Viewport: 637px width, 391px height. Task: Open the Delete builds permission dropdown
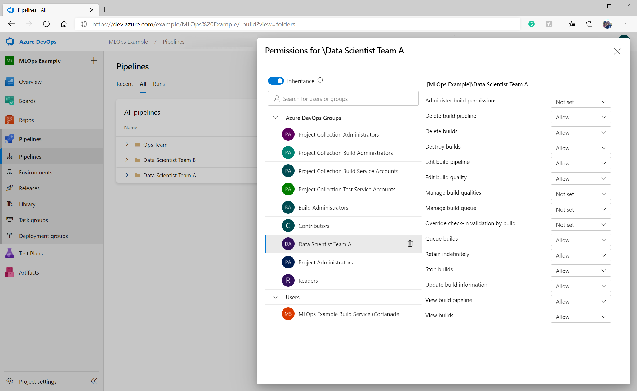pos(581,133)
